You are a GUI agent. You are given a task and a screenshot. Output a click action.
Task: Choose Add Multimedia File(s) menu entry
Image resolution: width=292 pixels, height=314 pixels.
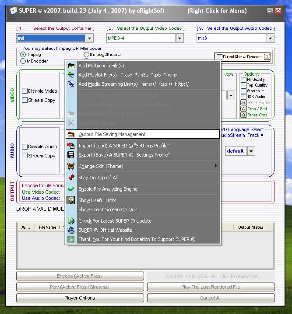143,66
